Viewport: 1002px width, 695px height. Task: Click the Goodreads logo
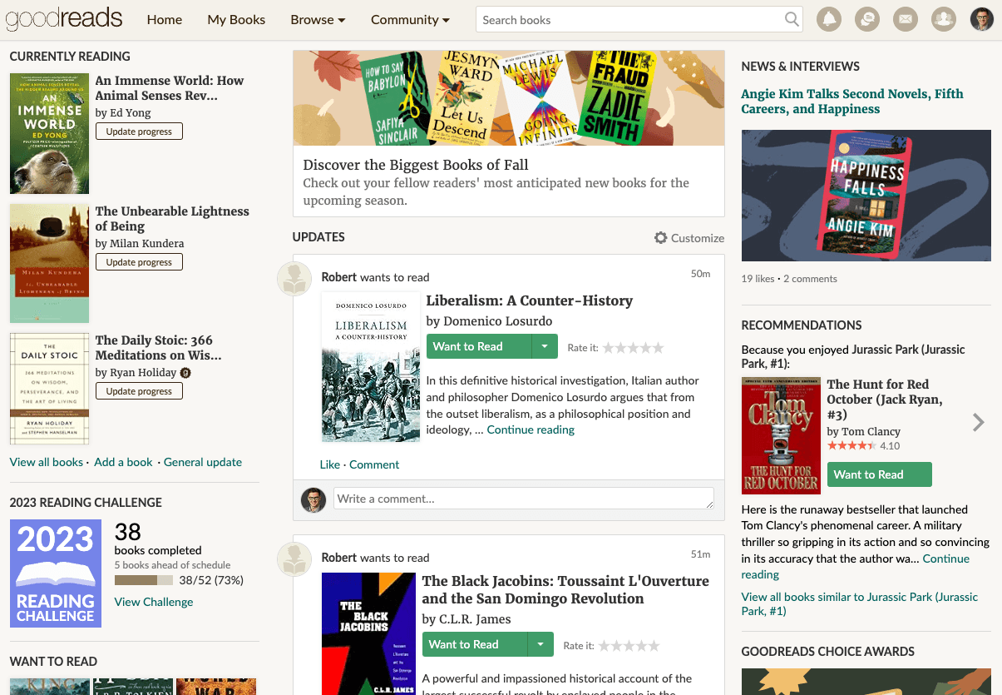coord(64,18)
